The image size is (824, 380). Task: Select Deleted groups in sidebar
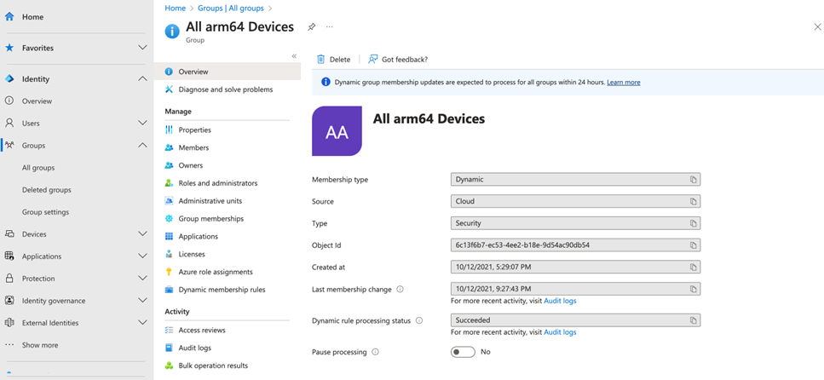click(47, 190)
